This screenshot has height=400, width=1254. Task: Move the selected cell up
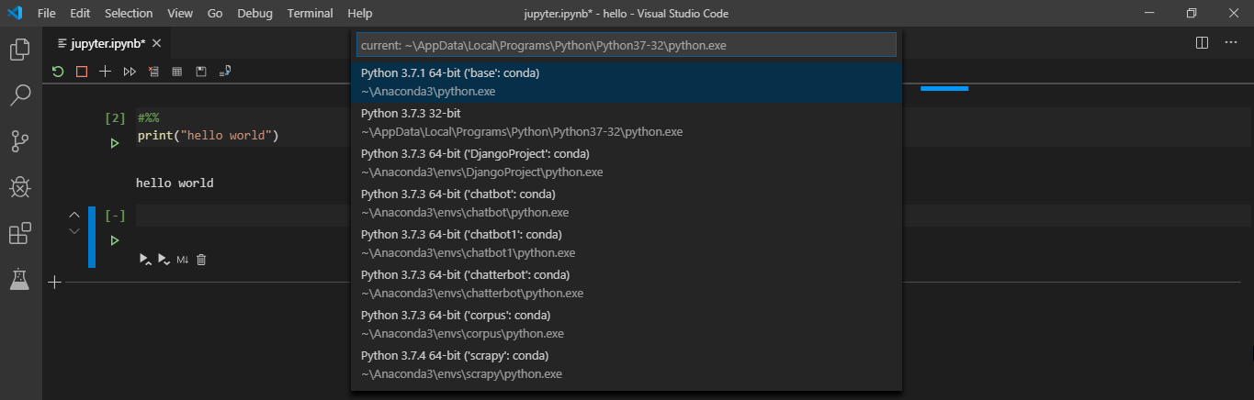pyautogui.click(x=75, y=215)
